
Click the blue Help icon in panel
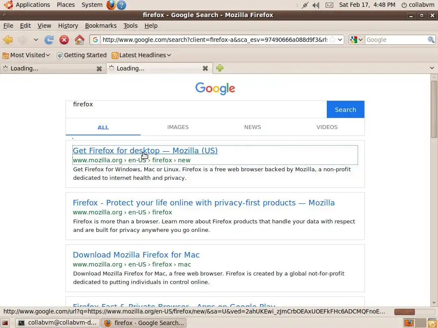(121, 5)
